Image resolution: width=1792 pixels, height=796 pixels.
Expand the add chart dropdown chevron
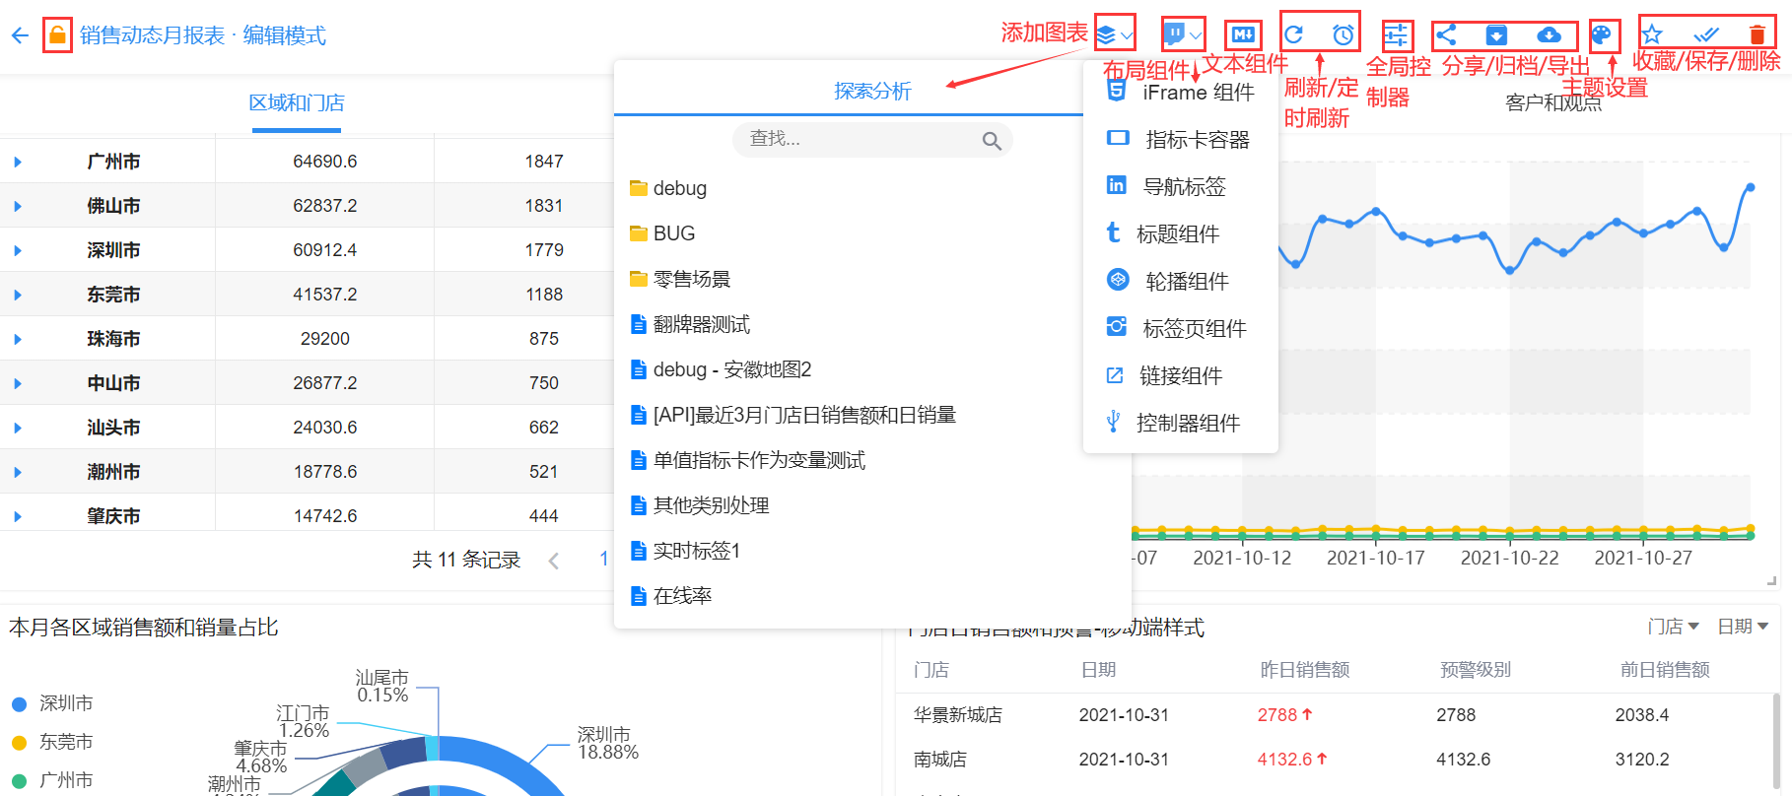(x=1127, y=36)
